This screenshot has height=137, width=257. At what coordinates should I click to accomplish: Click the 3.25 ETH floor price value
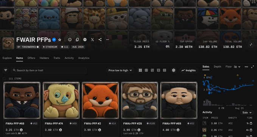[142, 47]
